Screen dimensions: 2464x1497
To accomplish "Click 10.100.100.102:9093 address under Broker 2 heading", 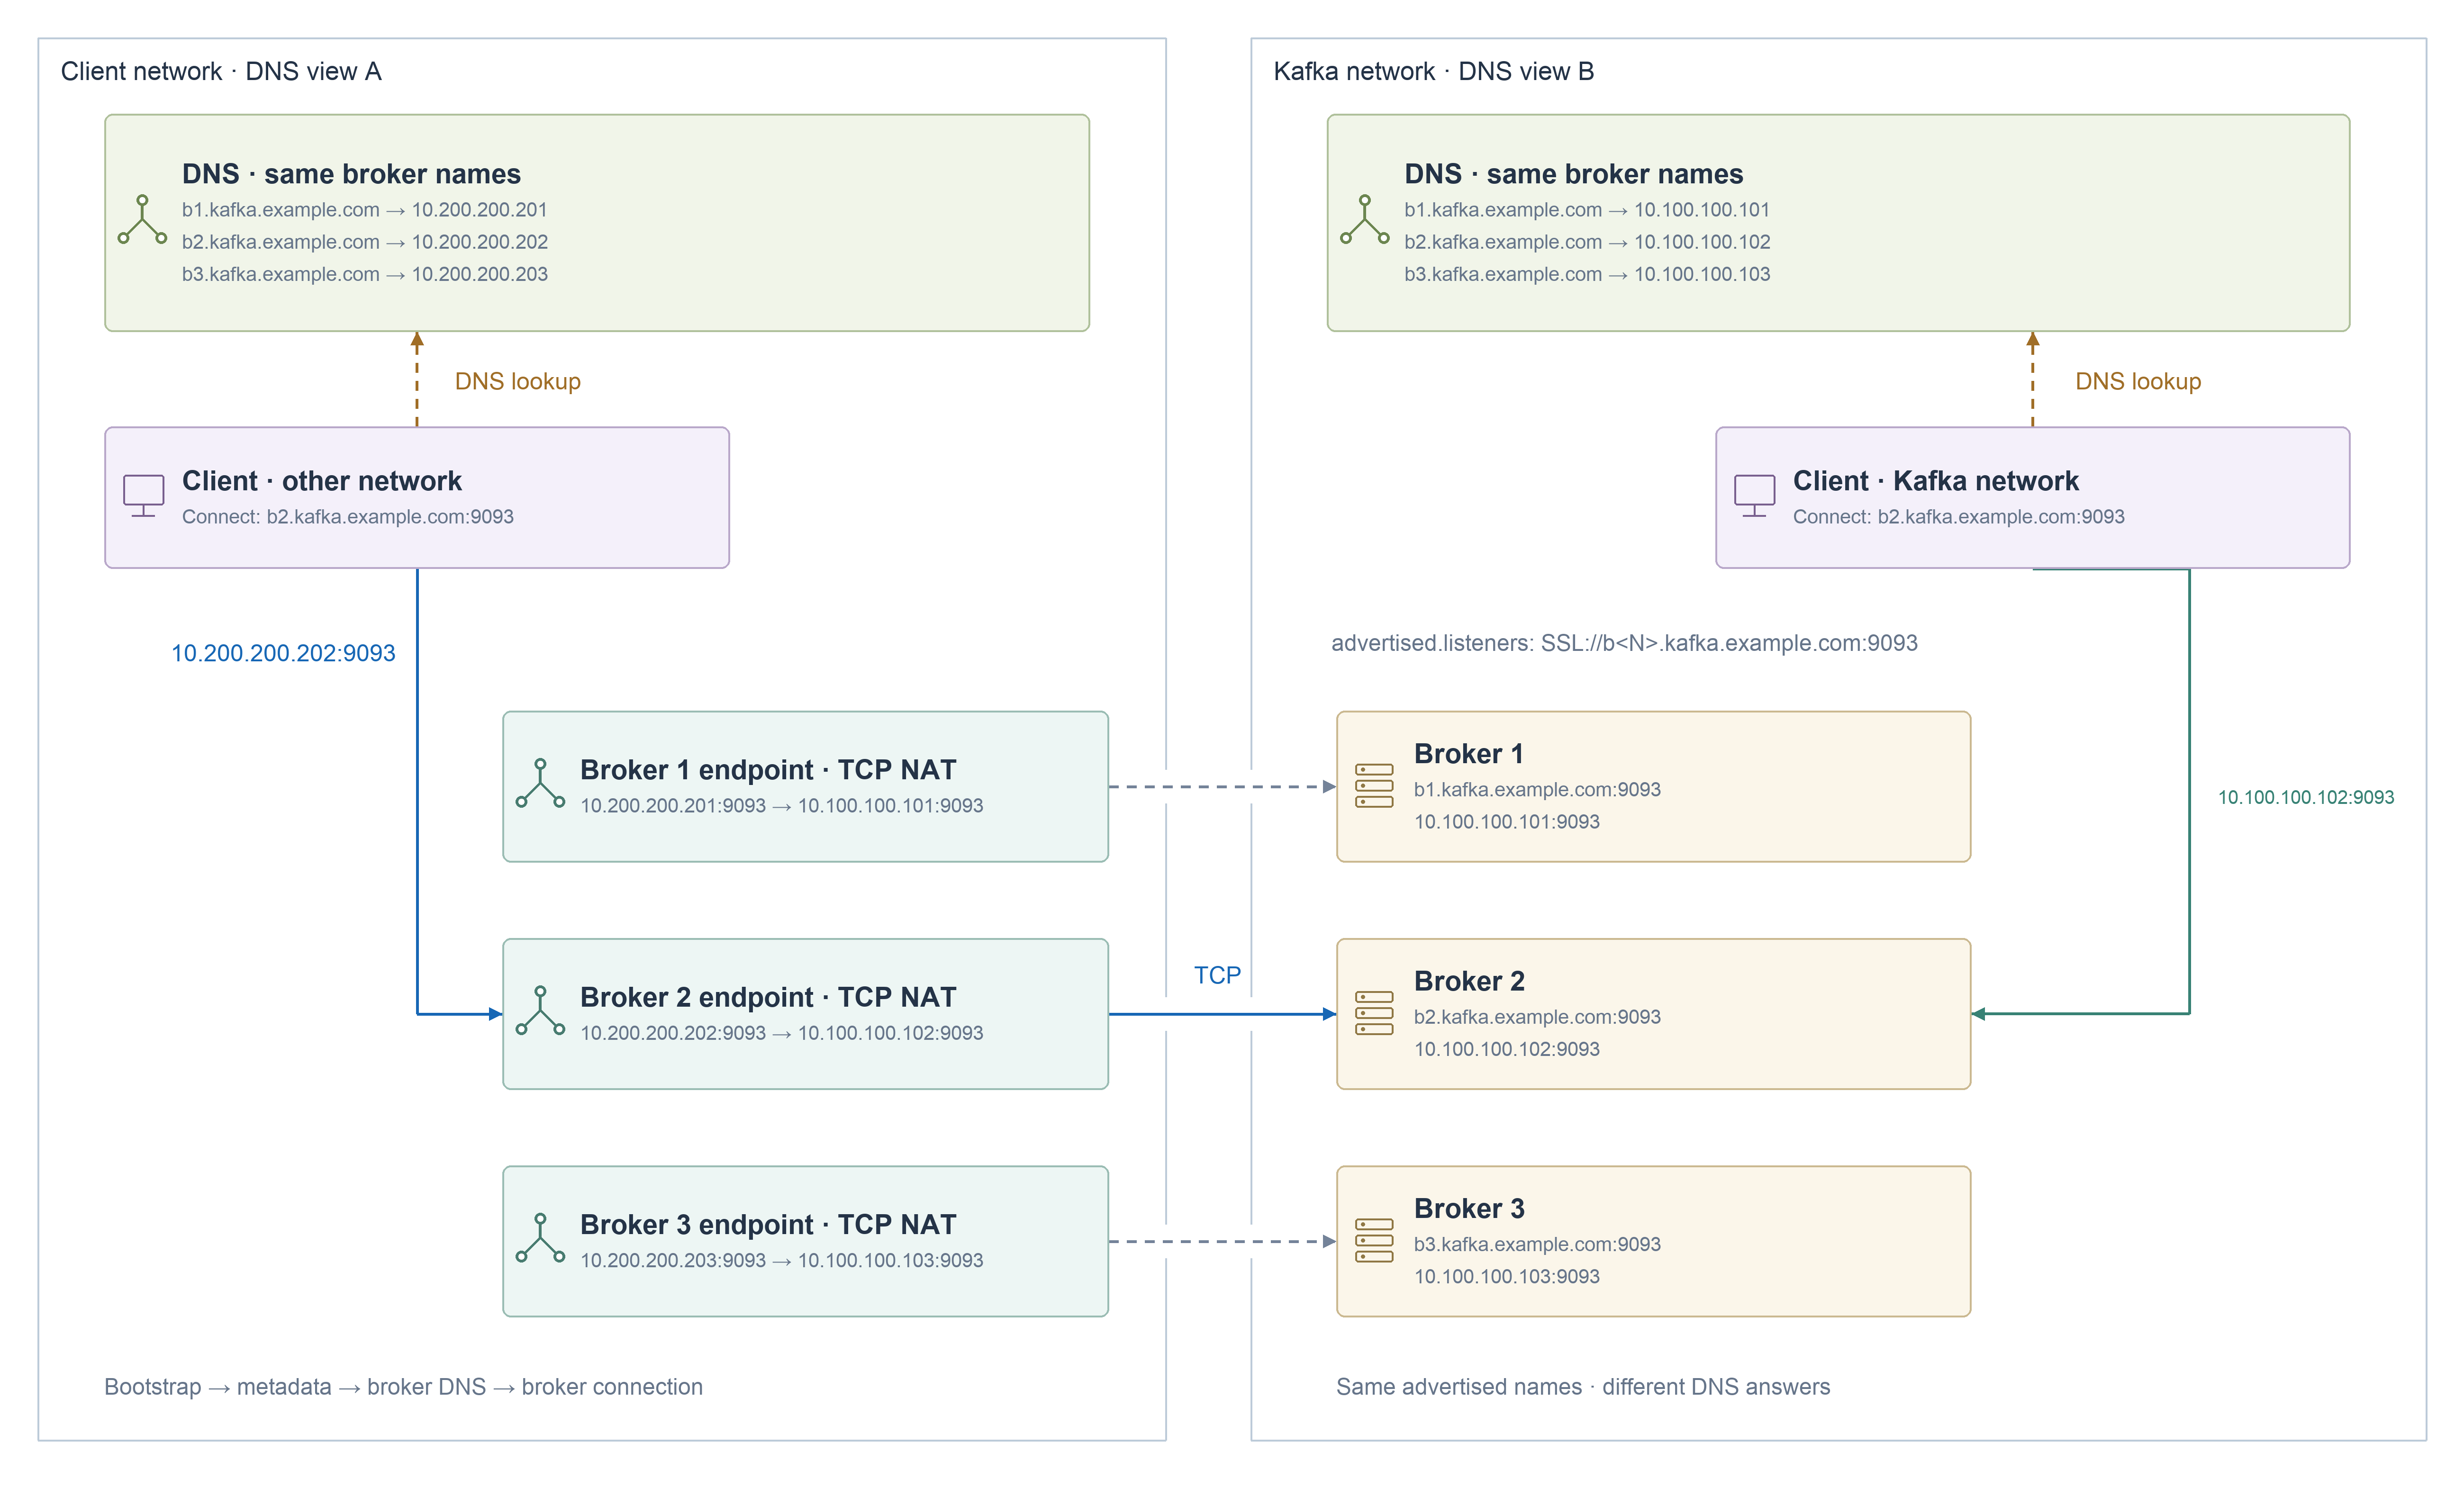I will click(1507, 1049).
